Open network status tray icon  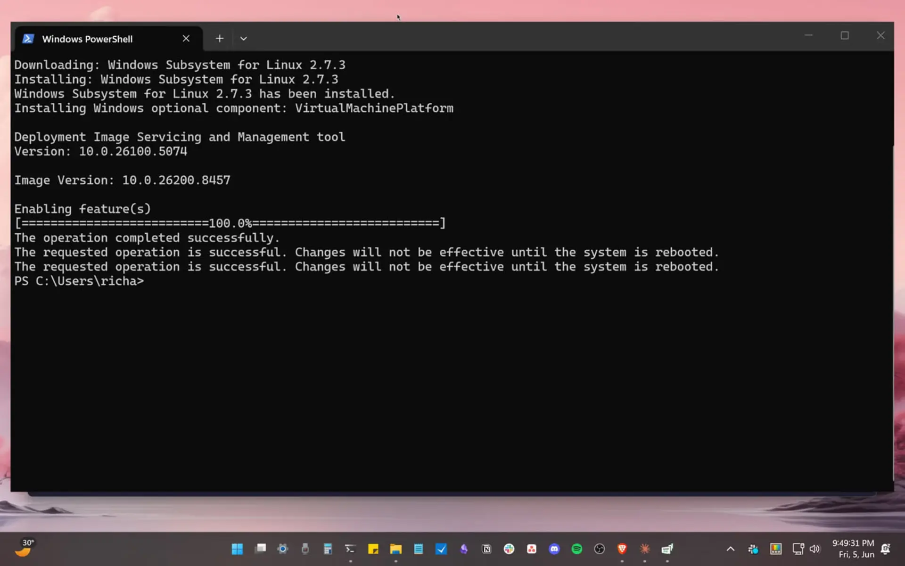(798, 549)
